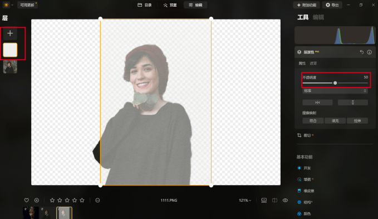
Task: Rate the image one star
Action: (52, 200)
